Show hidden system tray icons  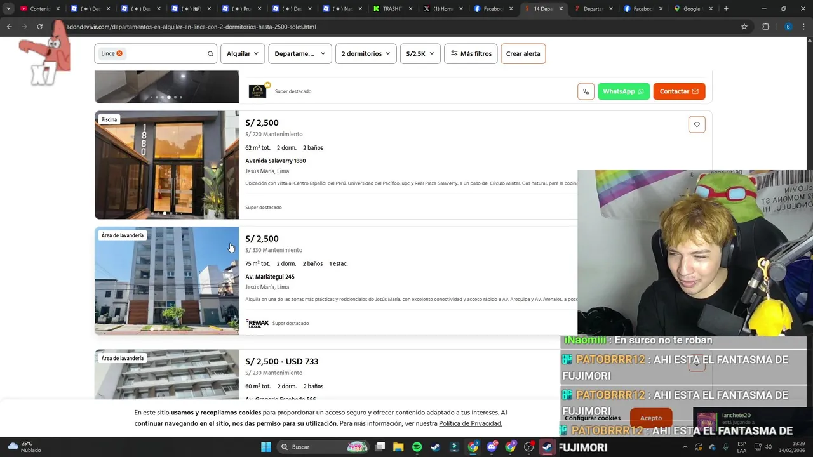click(685, 447)
